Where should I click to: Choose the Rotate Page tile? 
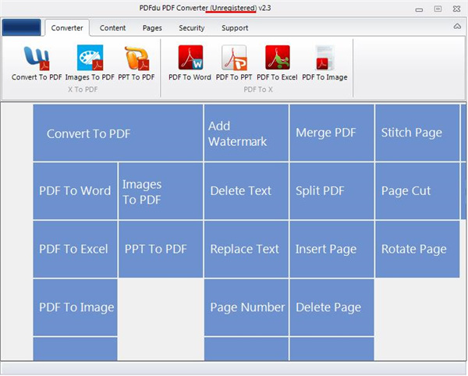417,250
